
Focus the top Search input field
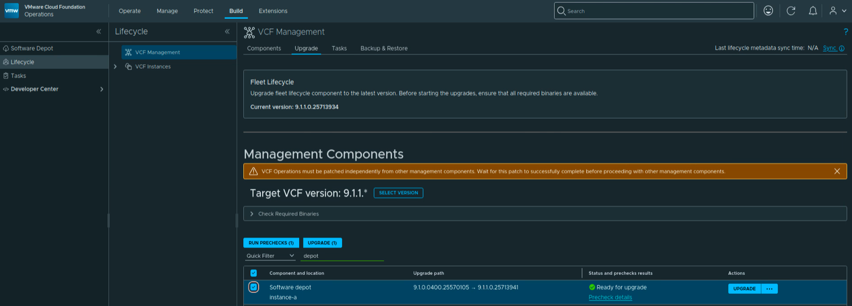654,10
